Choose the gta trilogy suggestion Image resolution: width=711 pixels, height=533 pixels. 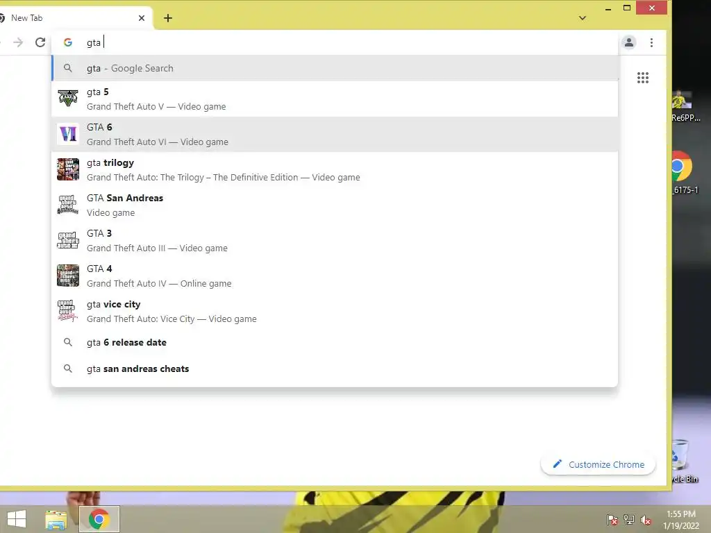tap(335, 169)
